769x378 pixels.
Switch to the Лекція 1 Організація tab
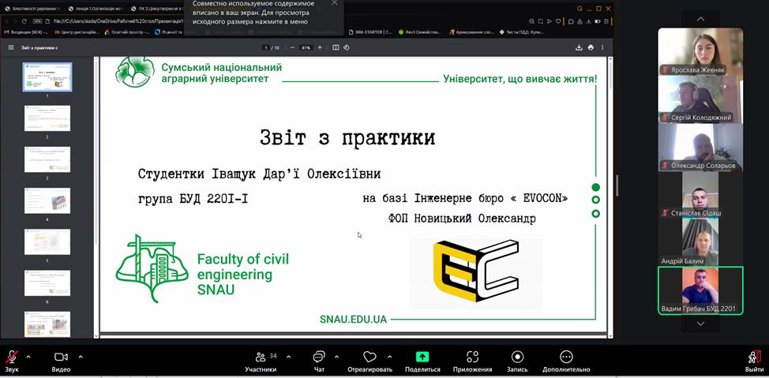point(96,9)
